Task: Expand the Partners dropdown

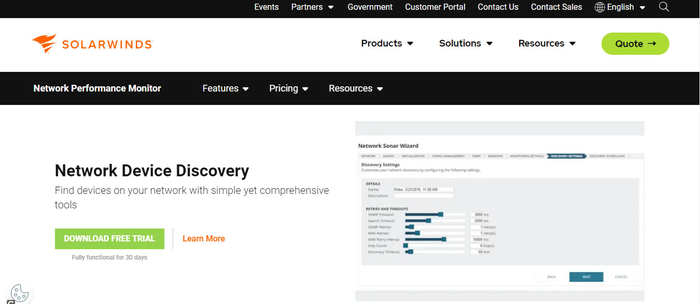Action: click(x=311, y=7)
